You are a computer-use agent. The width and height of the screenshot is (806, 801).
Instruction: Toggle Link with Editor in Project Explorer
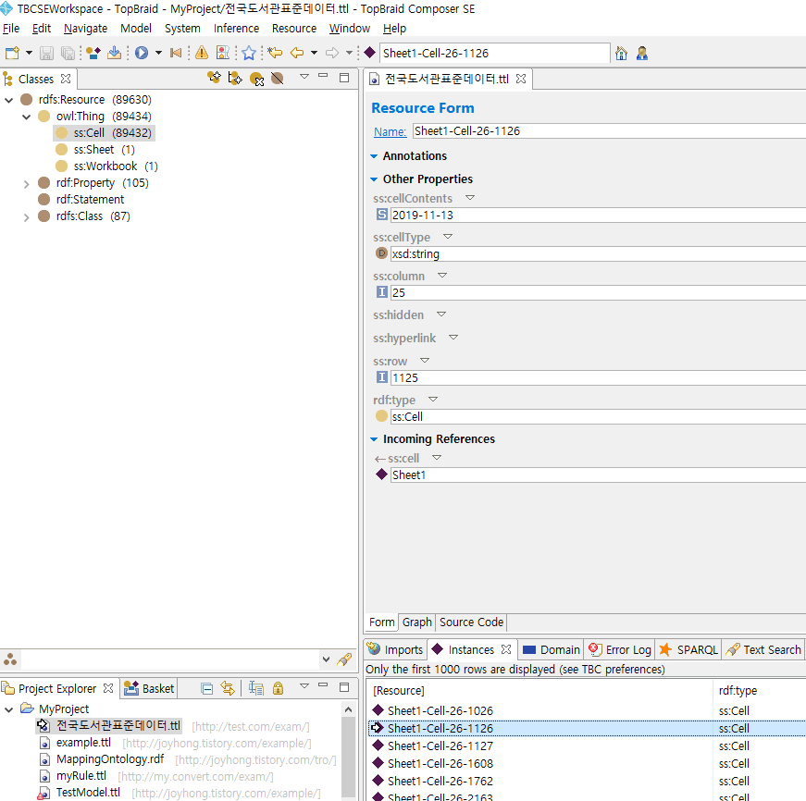click(228, 688)
